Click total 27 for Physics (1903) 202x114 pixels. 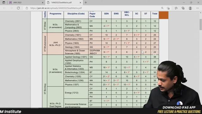pyautogui.click(x=155, y=43)
